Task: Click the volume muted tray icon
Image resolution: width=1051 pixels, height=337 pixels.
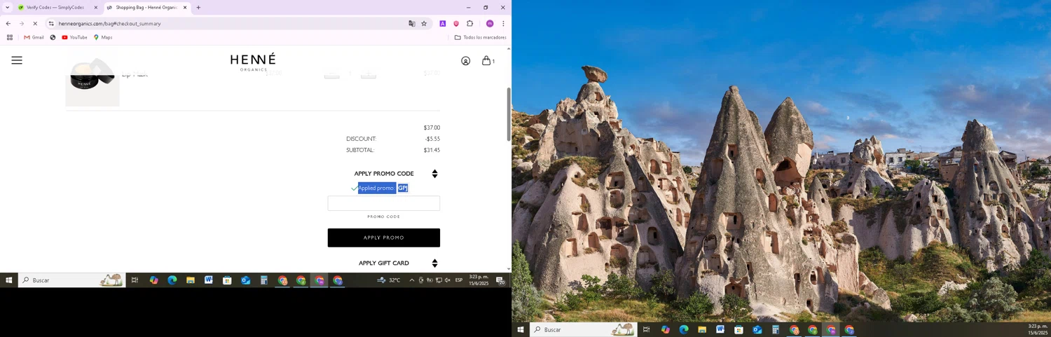Action: tap(447, 280)
